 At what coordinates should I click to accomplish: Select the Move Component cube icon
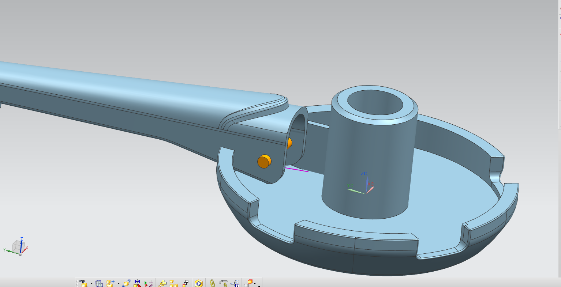[x=127, y=283]
